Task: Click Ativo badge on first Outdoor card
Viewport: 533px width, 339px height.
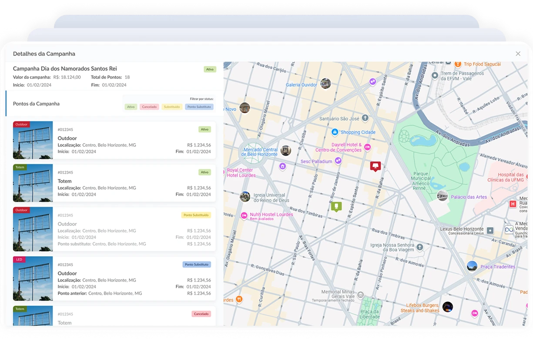Action: point(204,129)
